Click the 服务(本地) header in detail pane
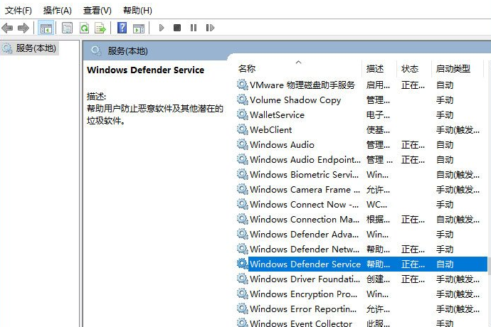491x327 pixels. click(128, 50)
